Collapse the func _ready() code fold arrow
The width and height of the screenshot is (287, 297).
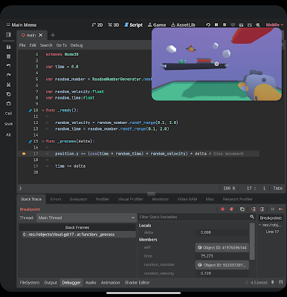pyautogui.click(x=43, y=110)
